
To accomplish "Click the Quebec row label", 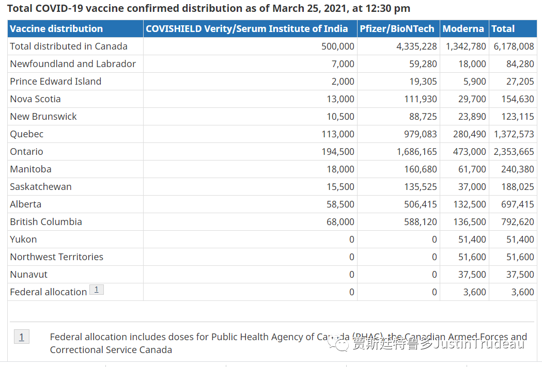I will [x=27, y=134].
